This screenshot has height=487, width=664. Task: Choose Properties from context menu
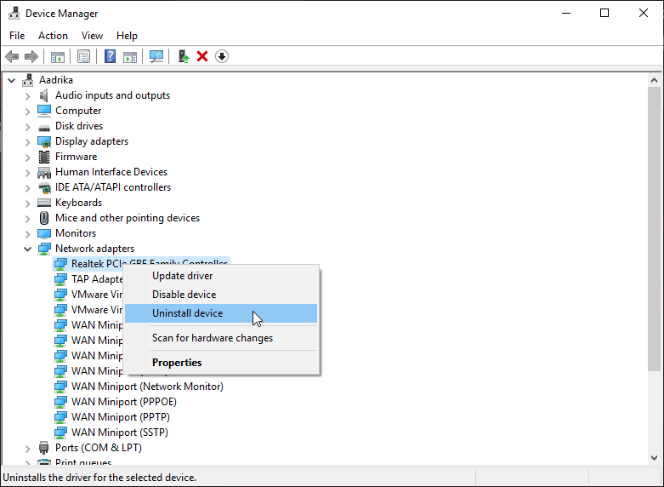coord(221,363)
